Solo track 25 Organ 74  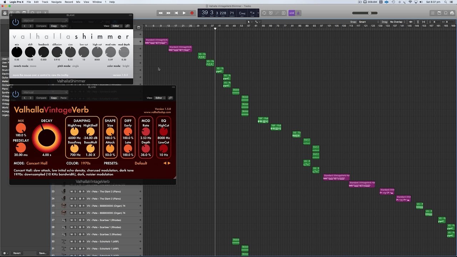click(75, 206)
